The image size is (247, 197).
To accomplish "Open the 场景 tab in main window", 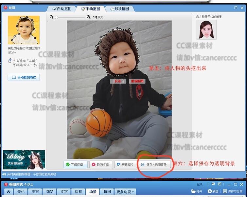I will [x=93, y=192].
